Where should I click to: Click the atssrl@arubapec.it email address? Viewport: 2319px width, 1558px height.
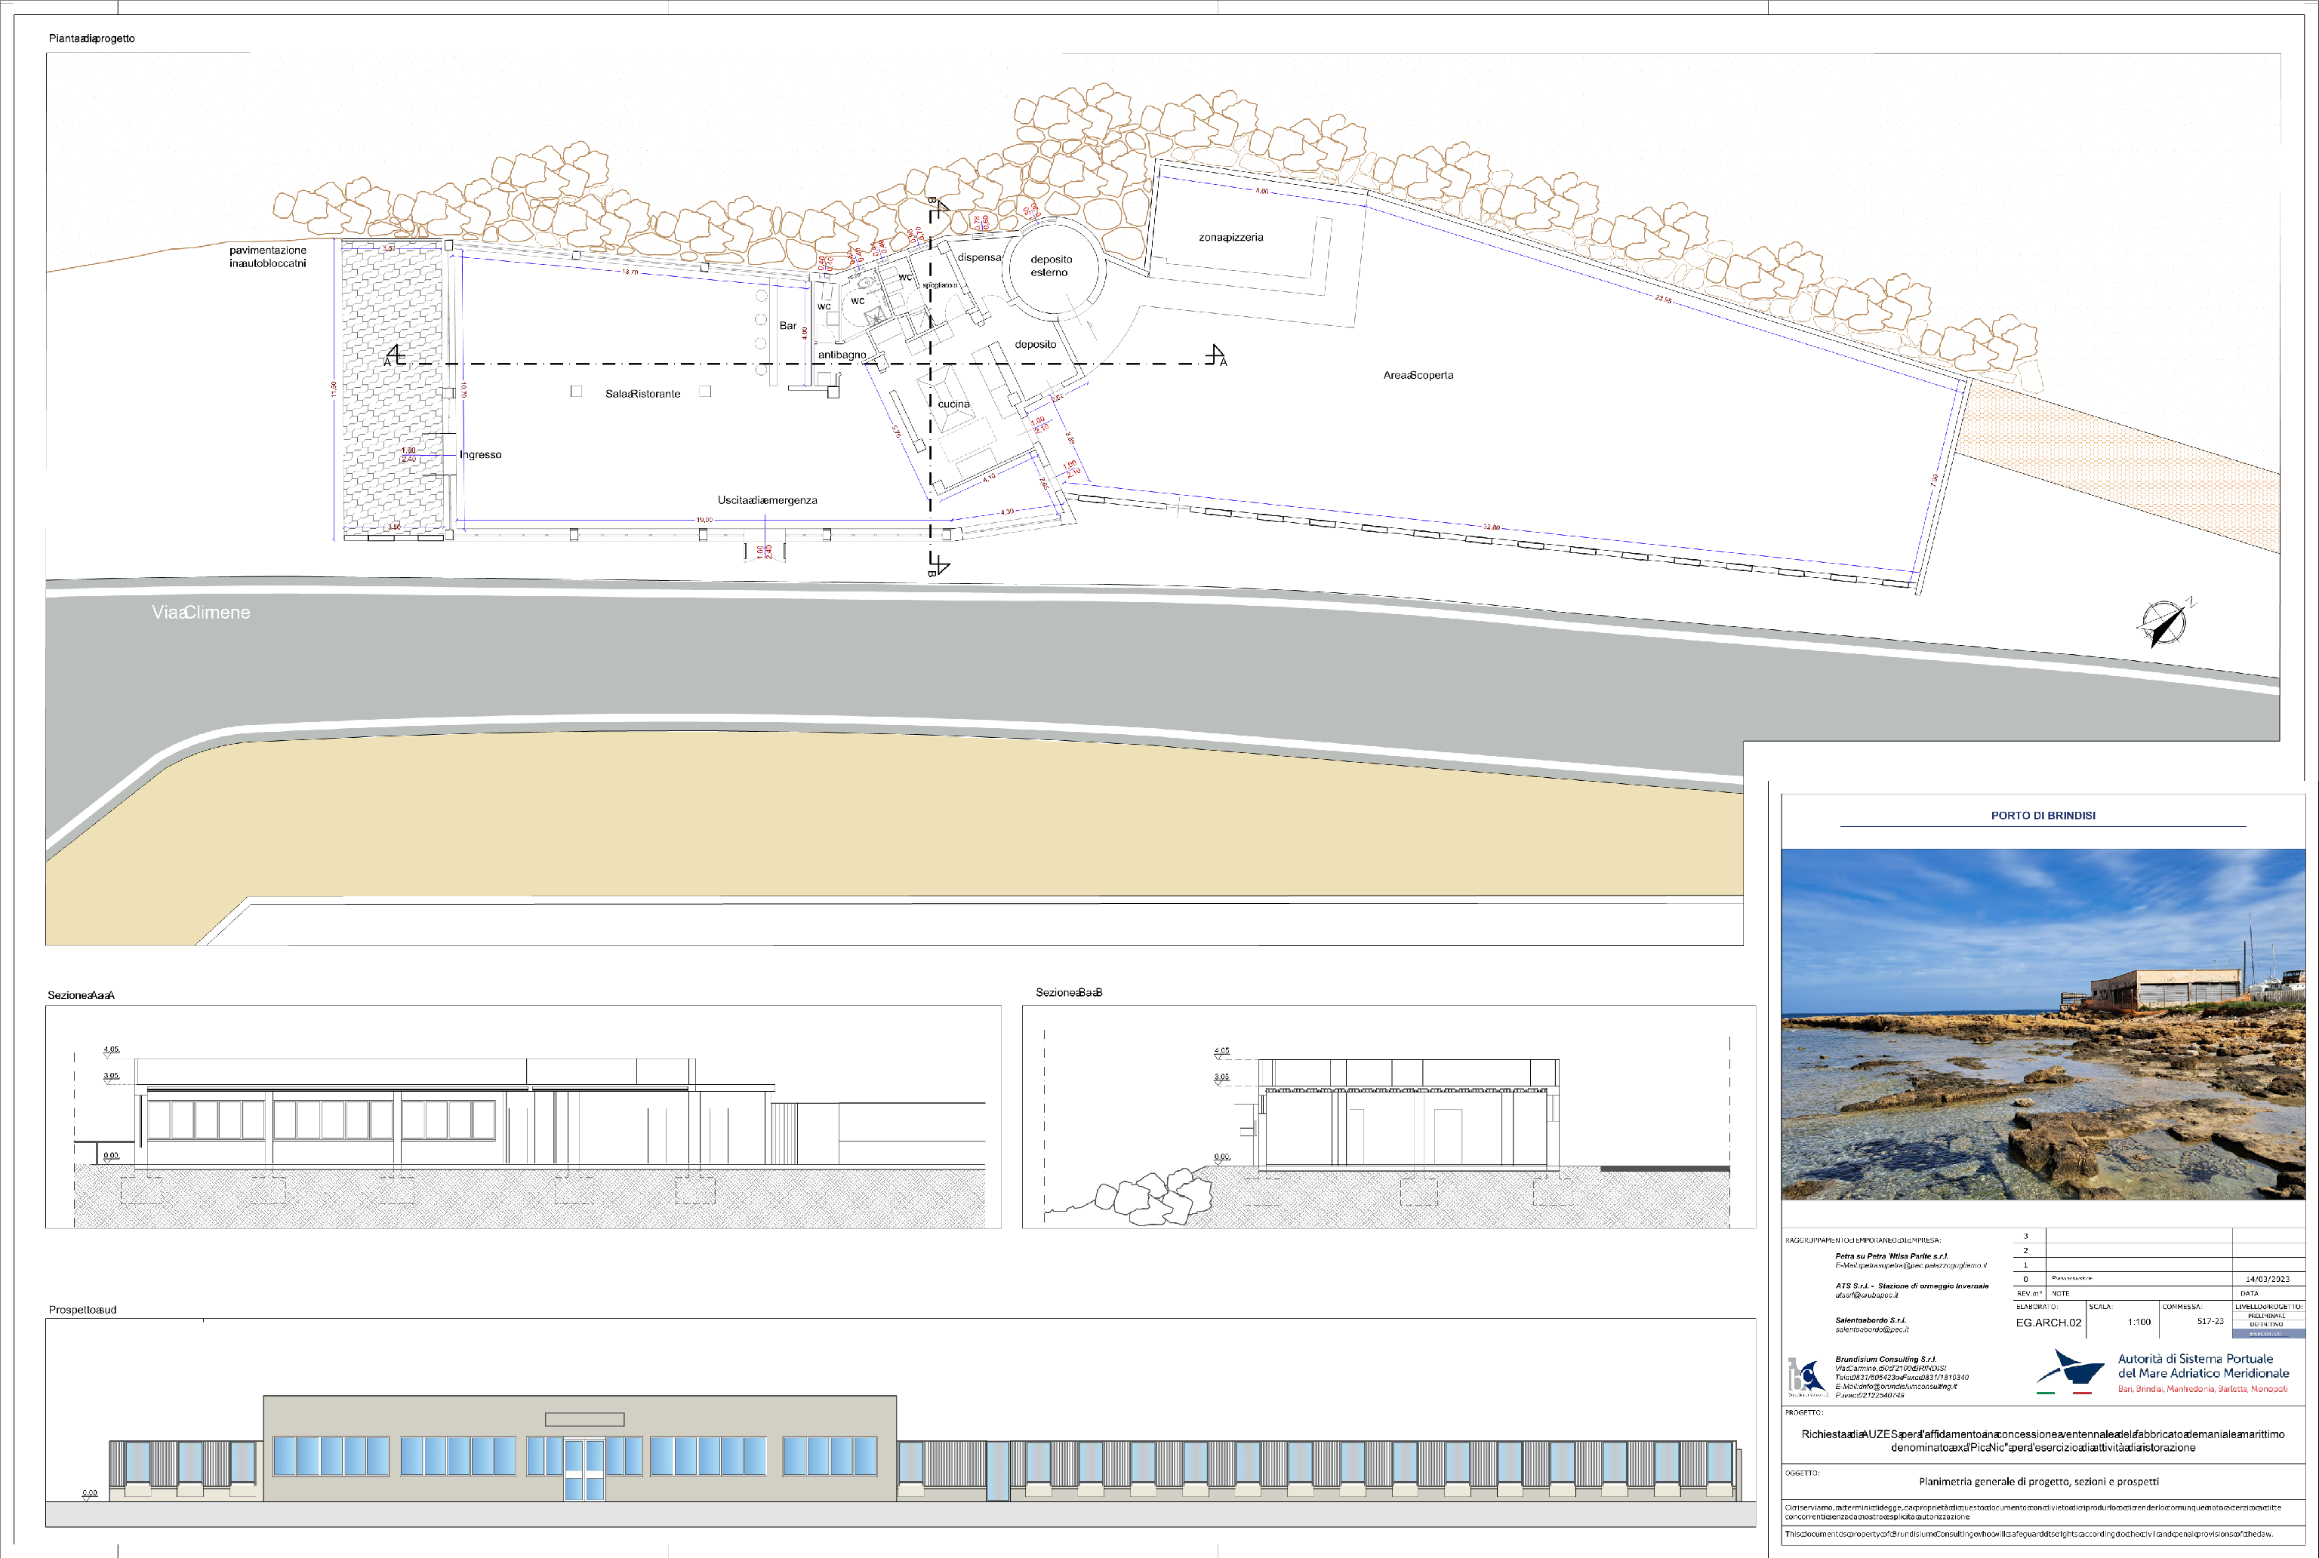pyautogui.click(x=1867, y=1295)
